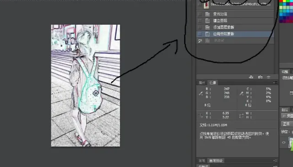
Task: Click the camera icon to create new snapshot
Action: click(x=260, y=77)
